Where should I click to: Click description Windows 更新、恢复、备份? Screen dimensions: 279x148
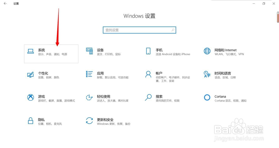114,124
